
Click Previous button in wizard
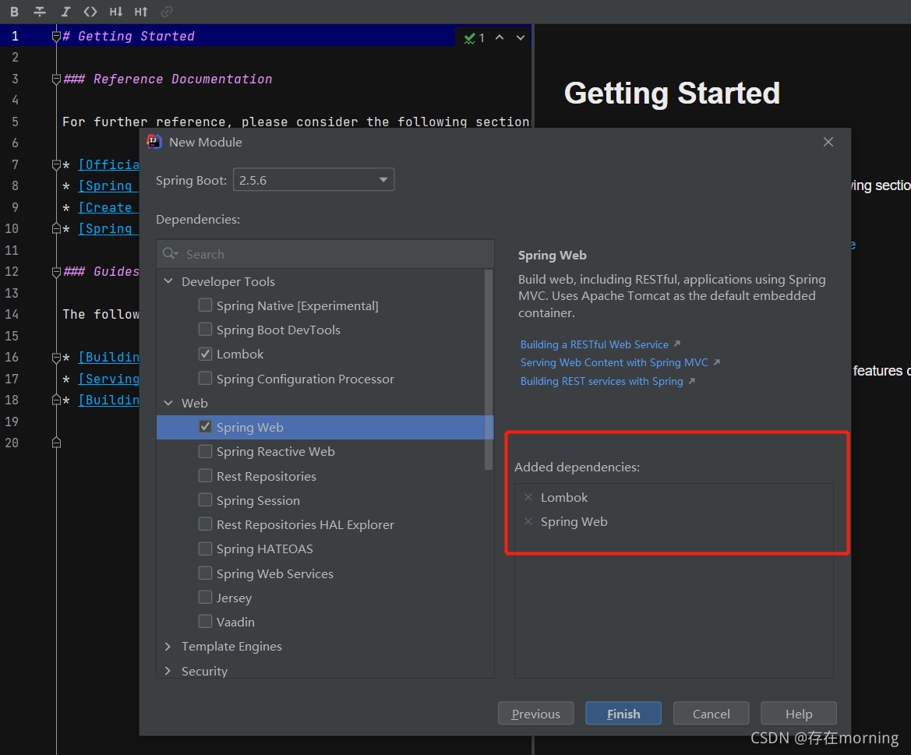(x=535, y=713)
